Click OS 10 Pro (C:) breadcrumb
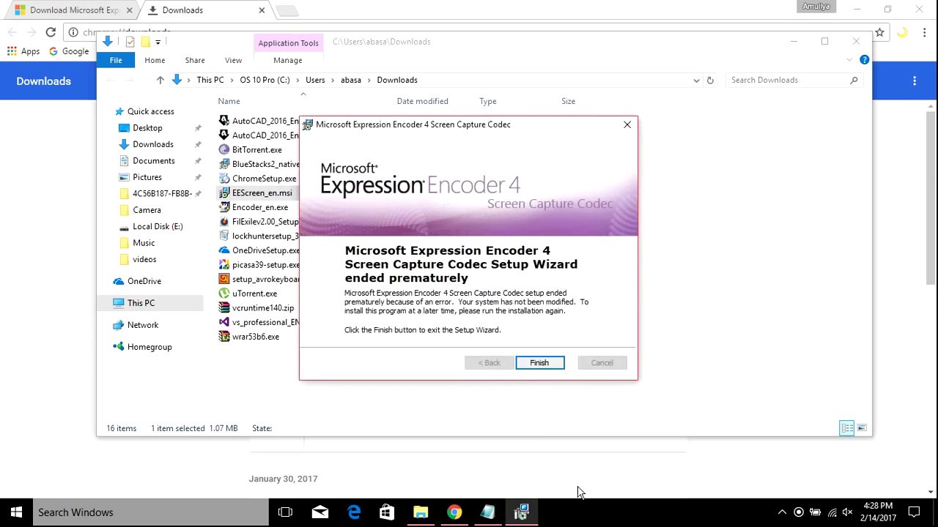This screenshot has width=938, height=527. pos(265,80)
